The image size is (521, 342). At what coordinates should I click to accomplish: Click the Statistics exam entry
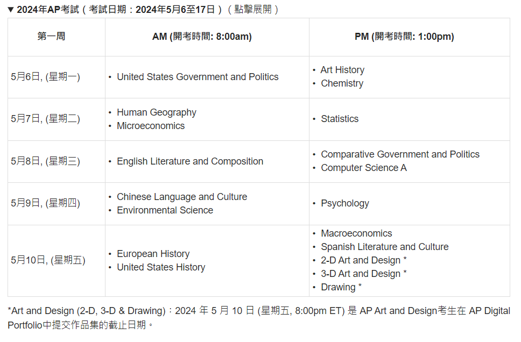tap(340, 119)
